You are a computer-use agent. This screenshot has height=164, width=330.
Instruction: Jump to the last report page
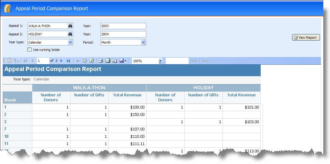(x=68, y=61)
